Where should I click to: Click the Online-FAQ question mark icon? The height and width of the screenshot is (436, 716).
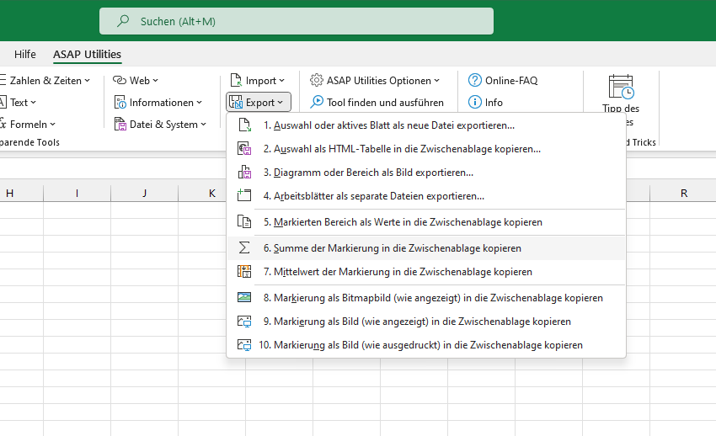click(475, 80)
